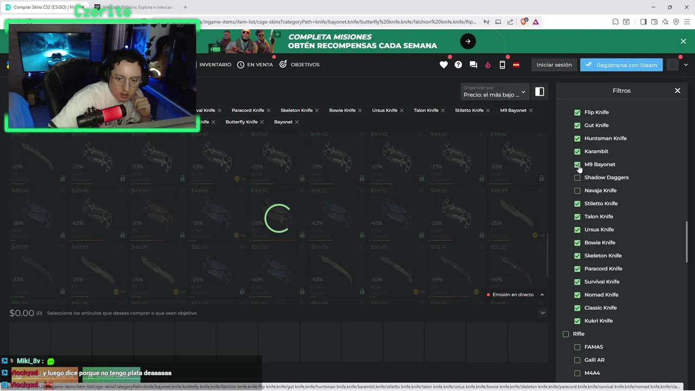Remove the Ursus Knife filter chip
The height and width of the screenshot is (391, 695).
tap(401, 110)
